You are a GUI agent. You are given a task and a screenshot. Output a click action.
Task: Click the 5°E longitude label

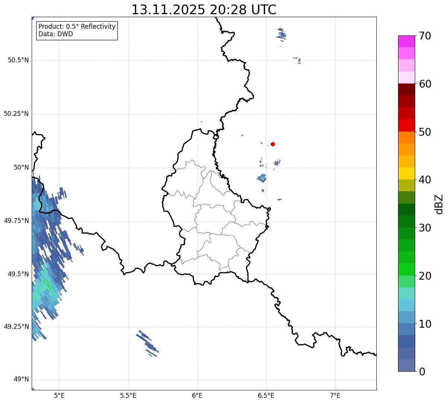coord(59,395)
